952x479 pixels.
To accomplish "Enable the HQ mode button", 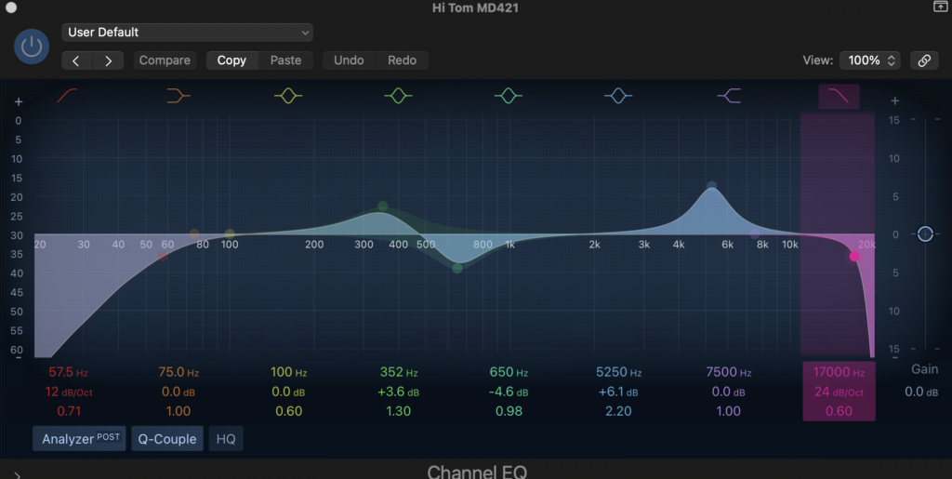I will click(x=226, y=439).
